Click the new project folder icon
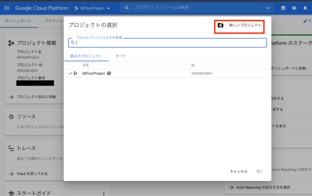The height and width of the screenshot is (196, 312). (x=220, y=25)
